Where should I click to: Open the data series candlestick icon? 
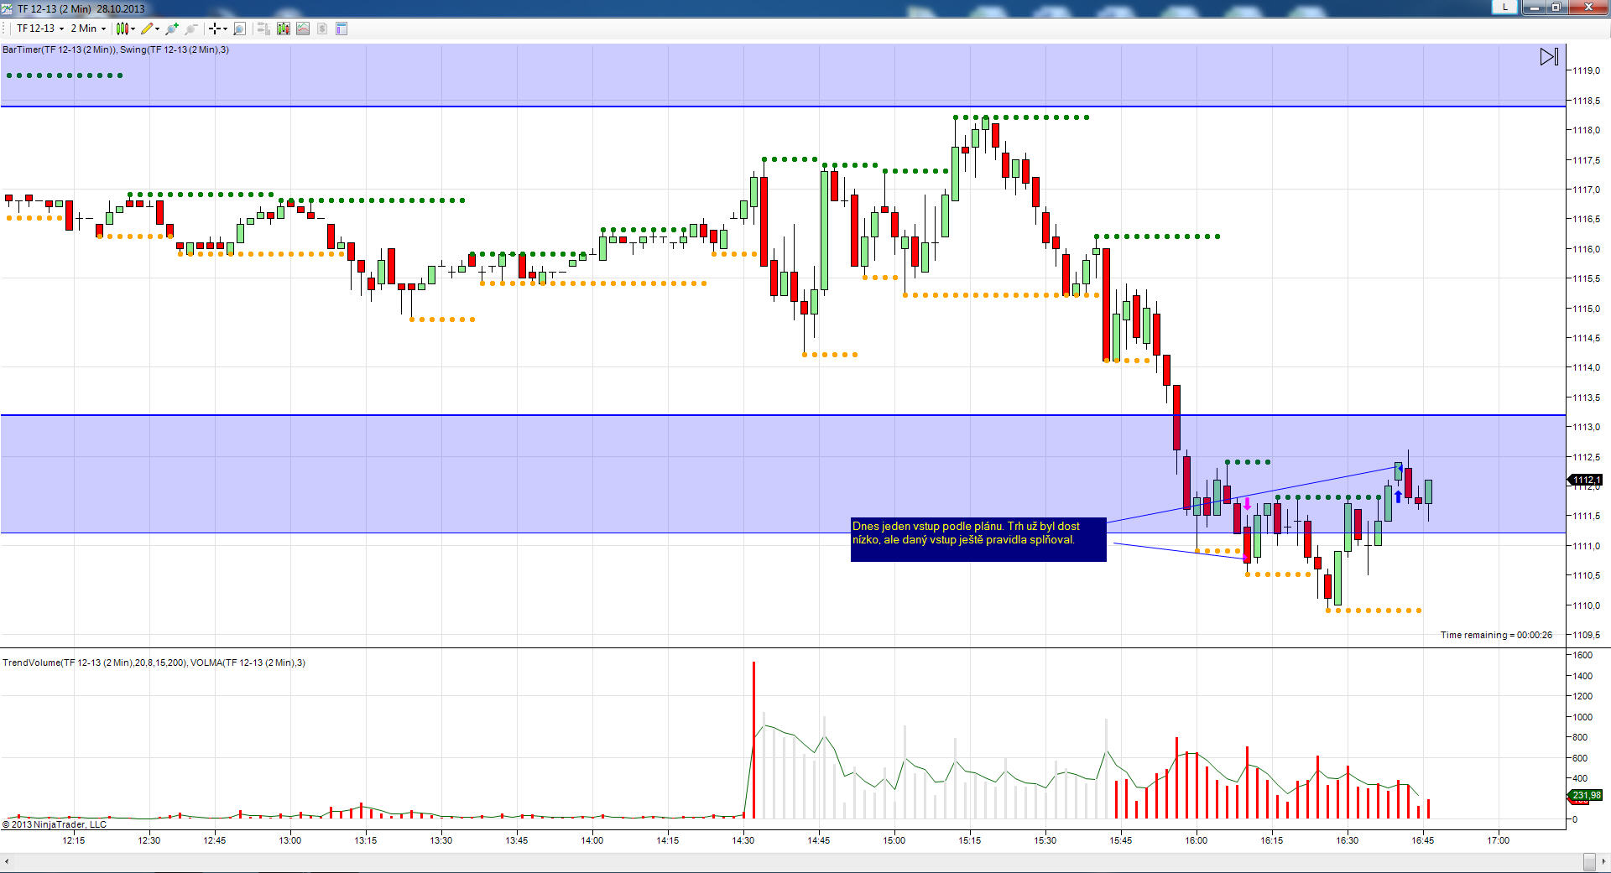click(x=284, y=29)
